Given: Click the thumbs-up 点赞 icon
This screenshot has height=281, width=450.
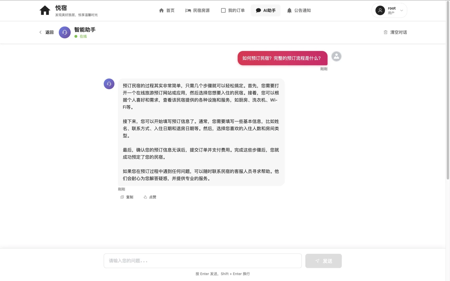Looking at the screenshot, I should (x=145, y=197).
